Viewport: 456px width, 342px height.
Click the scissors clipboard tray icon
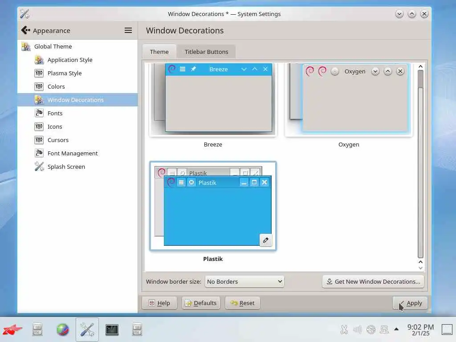click(x=344, y=330)
